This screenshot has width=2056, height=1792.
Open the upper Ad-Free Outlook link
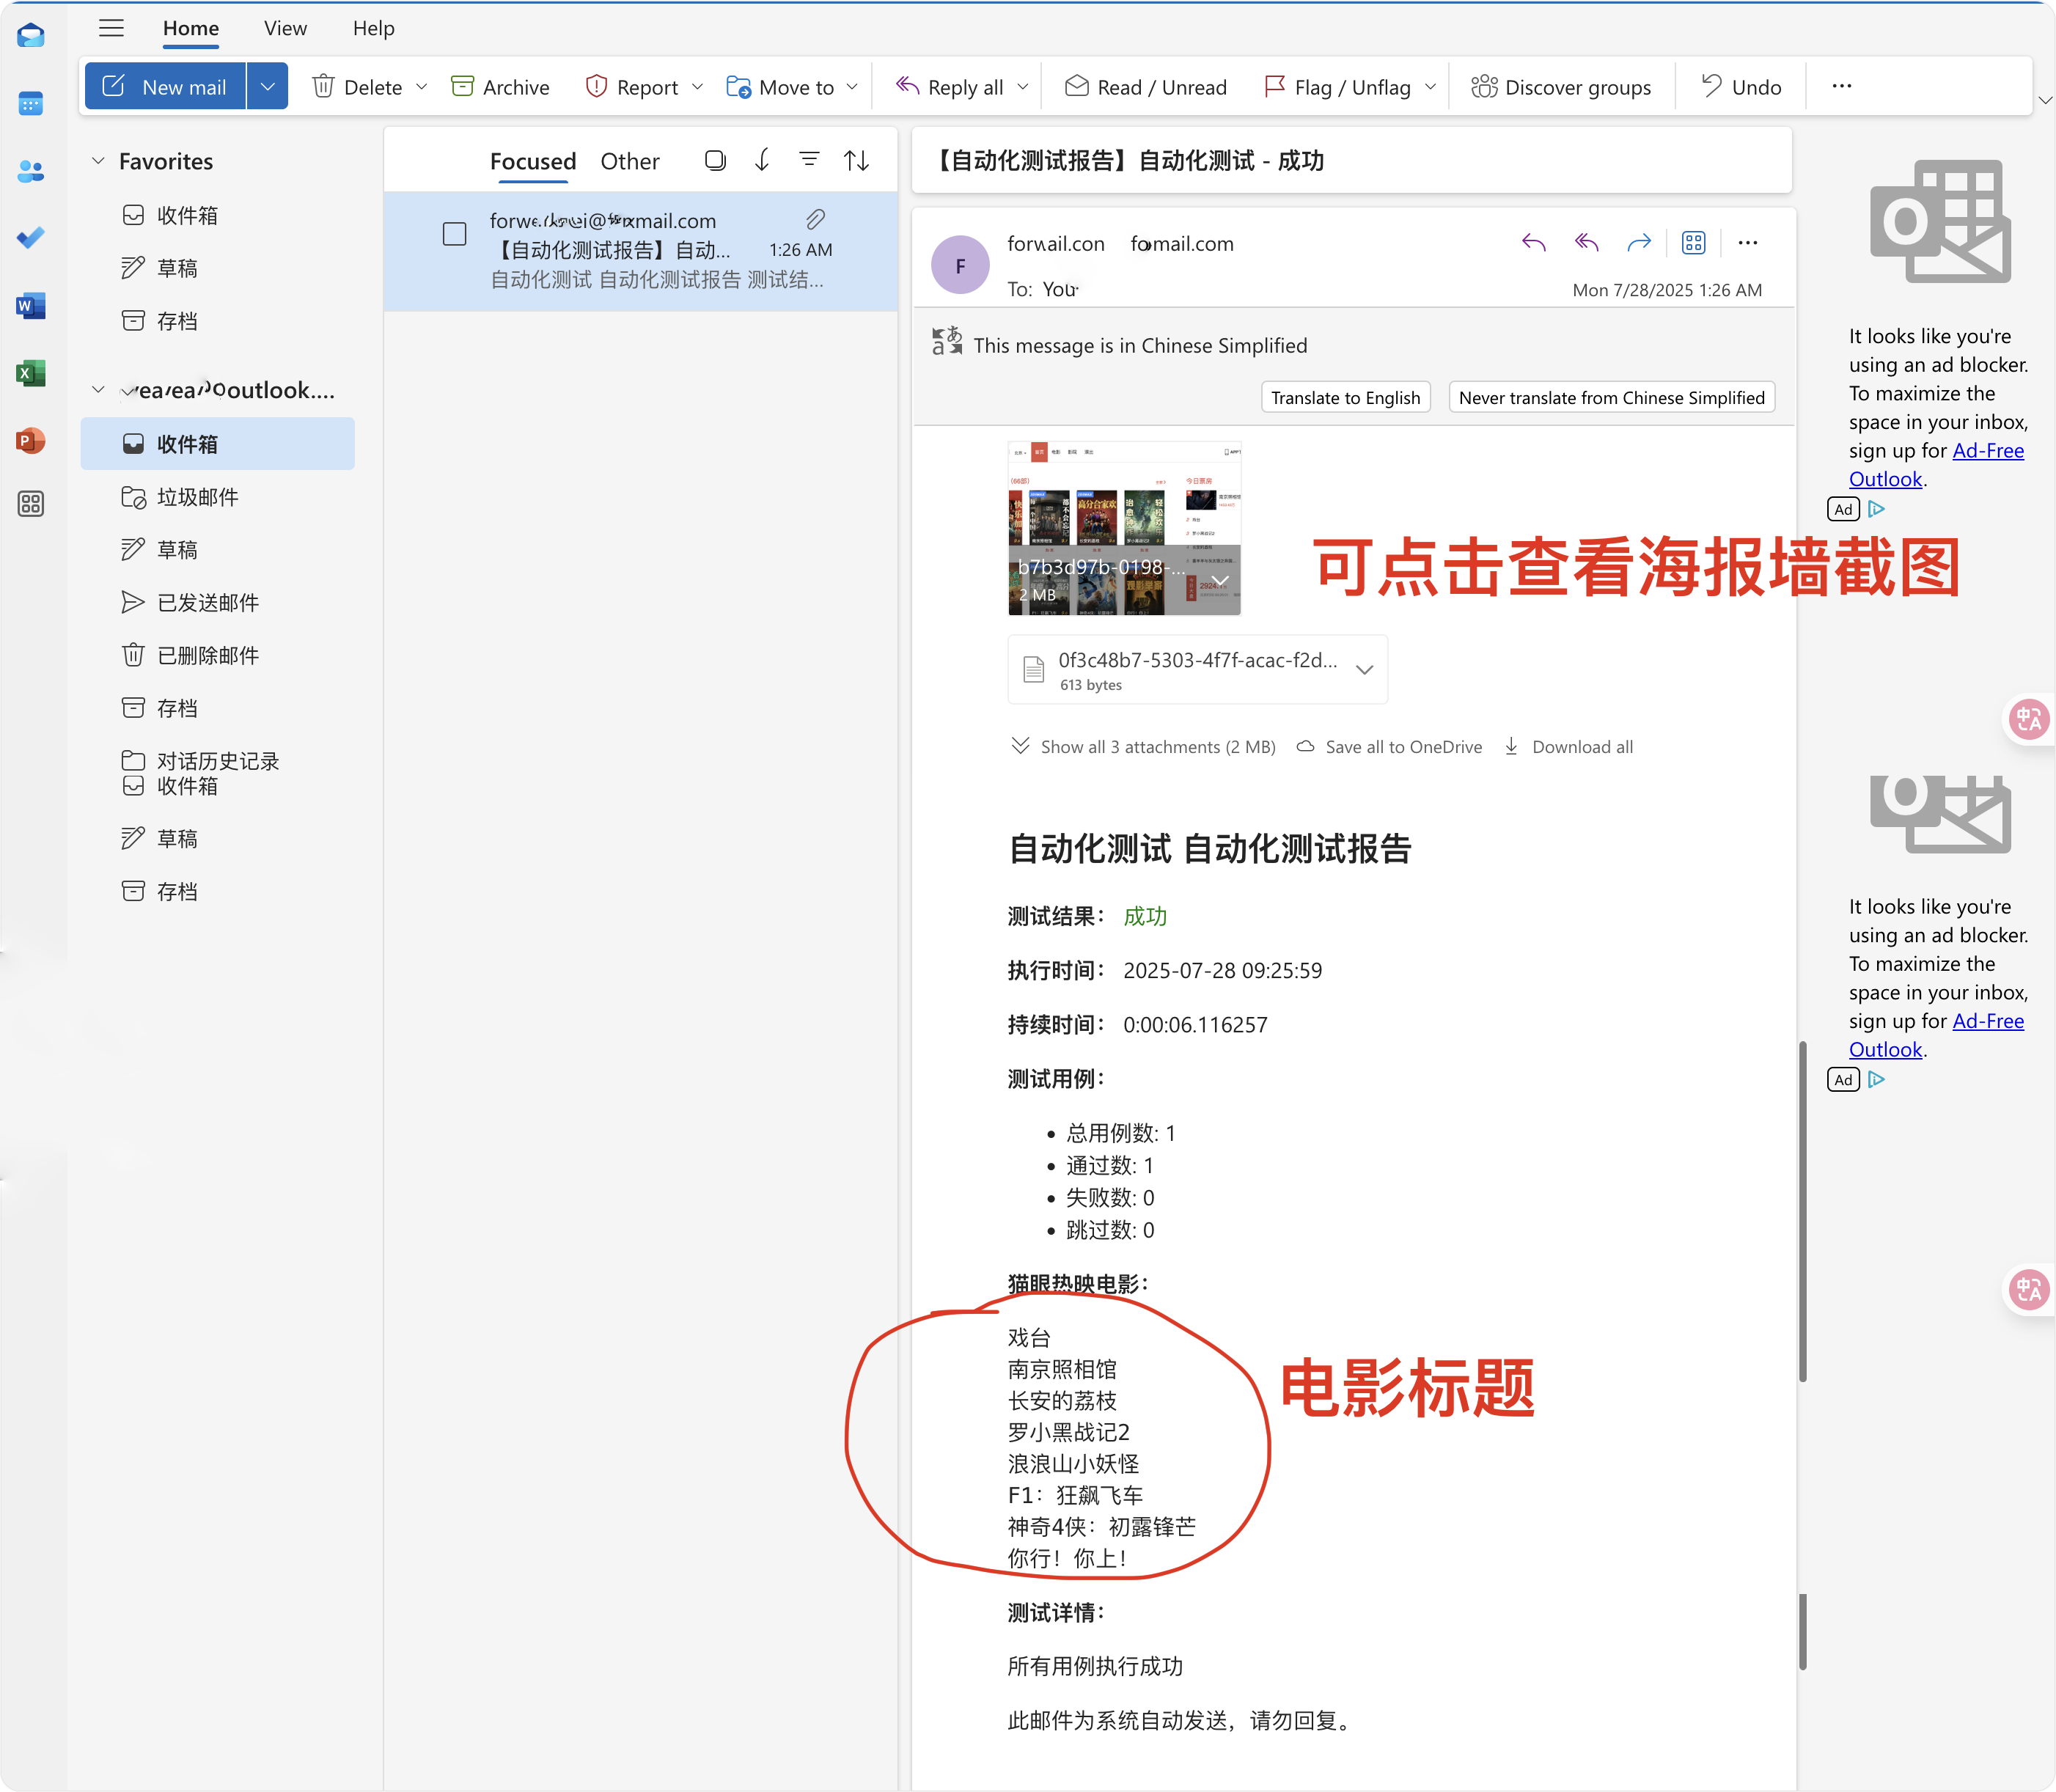coord(1936,465)
